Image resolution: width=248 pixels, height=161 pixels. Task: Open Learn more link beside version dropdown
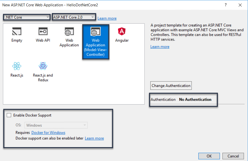coord(107,18)
